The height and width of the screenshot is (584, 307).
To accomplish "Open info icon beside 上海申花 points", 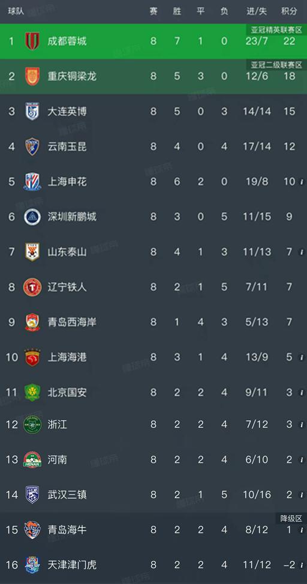I will pyautogui.click(x=302, y=182).
